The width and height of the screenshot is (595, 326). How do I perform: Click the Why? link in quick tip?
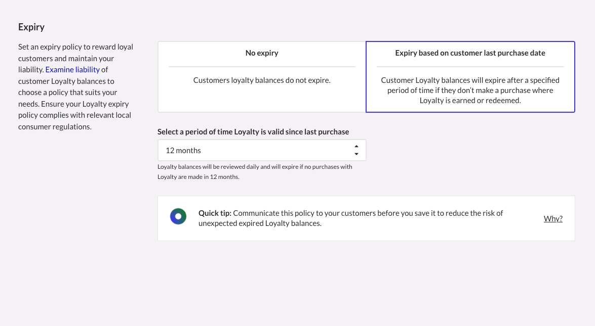(553, 218)
